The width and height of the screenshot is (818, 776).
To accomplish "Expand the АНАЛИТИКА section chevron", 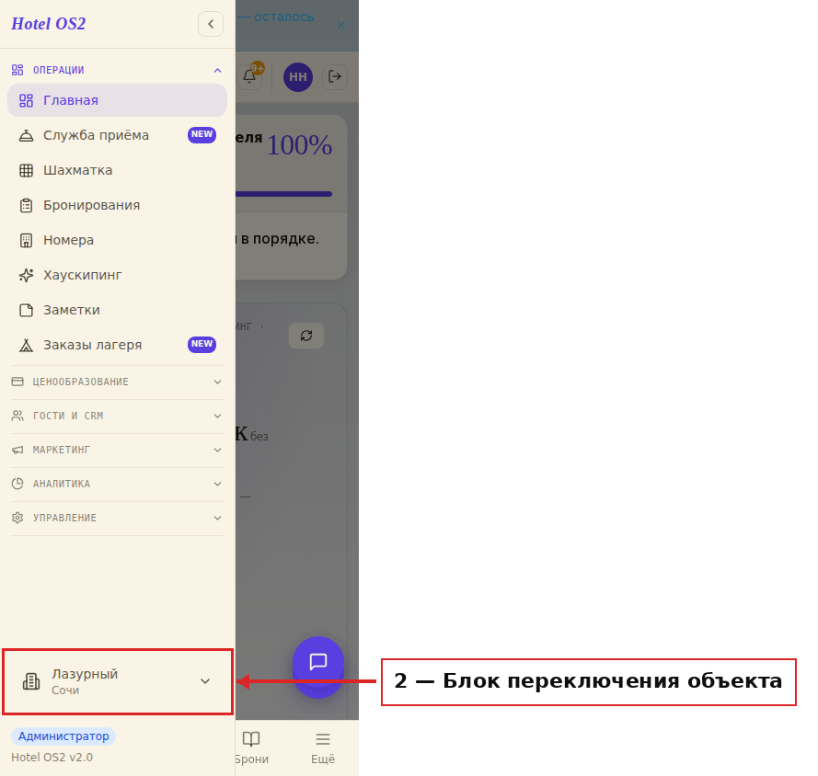I will coord(217,484).
